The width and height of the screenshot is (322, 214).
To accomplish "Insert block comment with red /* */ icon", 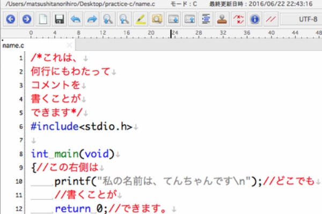I will tap(238, 19).
